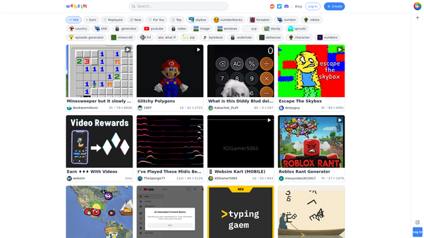The image size is (424, 238).
Task: Select the Earn feed tab
Action: (x=91, y=20)
